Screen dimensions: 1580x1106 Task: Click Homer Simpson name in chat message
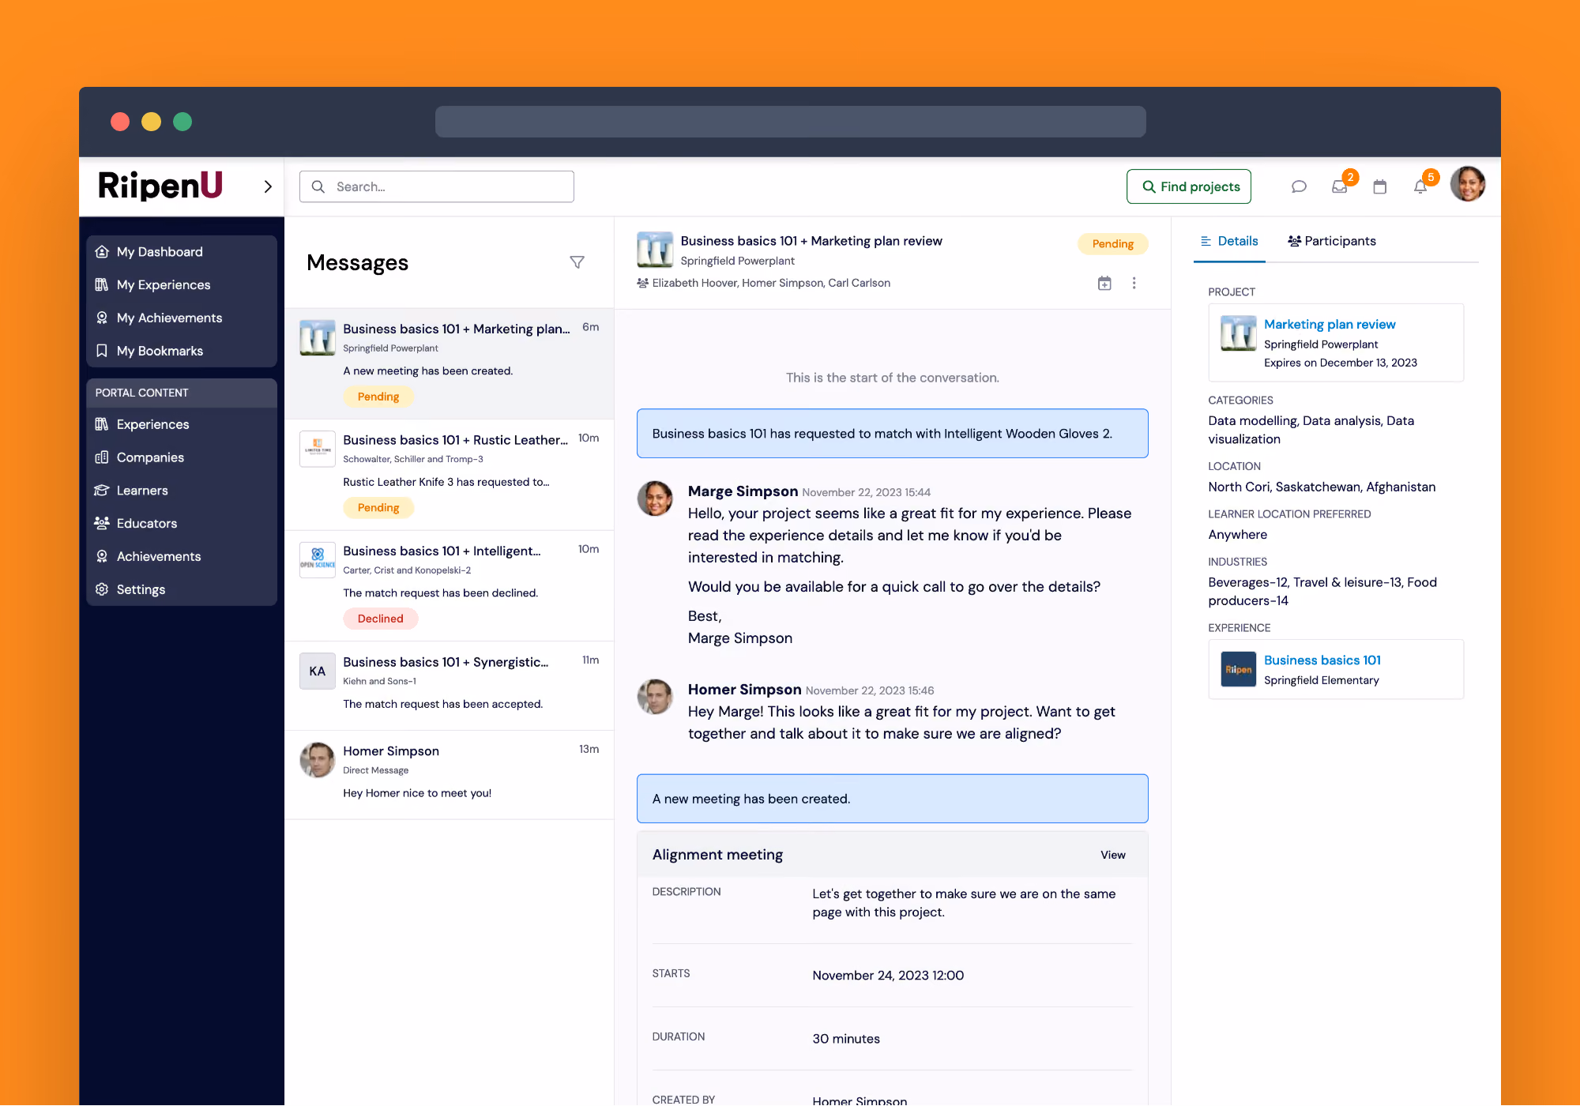(x=744, y=690)
